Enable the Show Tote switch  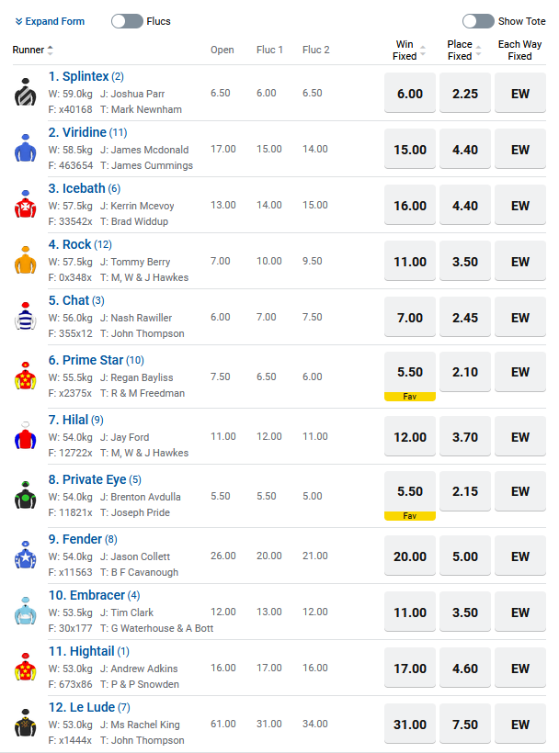(478, 21)
